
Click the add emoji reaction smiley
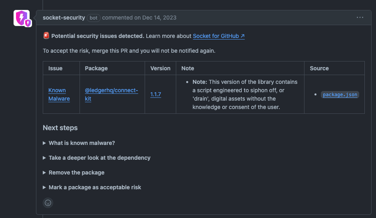48,203
